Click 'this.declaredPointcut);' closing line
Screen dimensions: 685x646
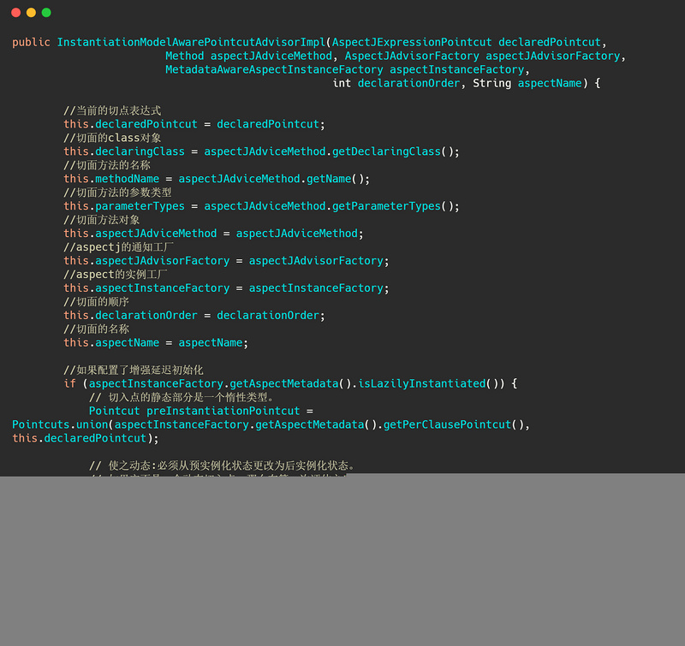(85, 438)
